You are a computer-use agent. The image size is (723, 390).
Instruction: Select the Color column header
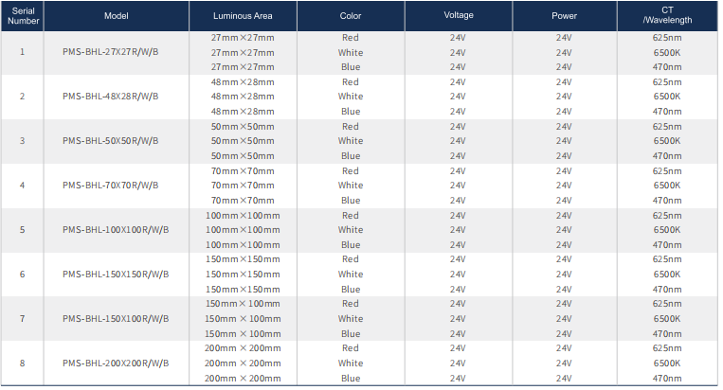351,16
